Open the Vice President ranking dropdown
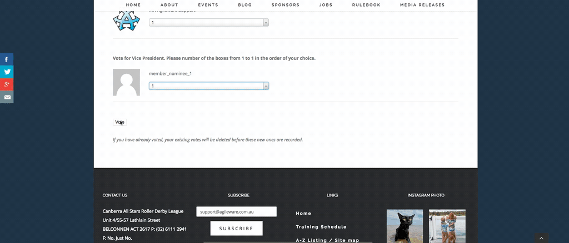The width and height of the screenshot is (569, 243). click(x=208, y=86)
